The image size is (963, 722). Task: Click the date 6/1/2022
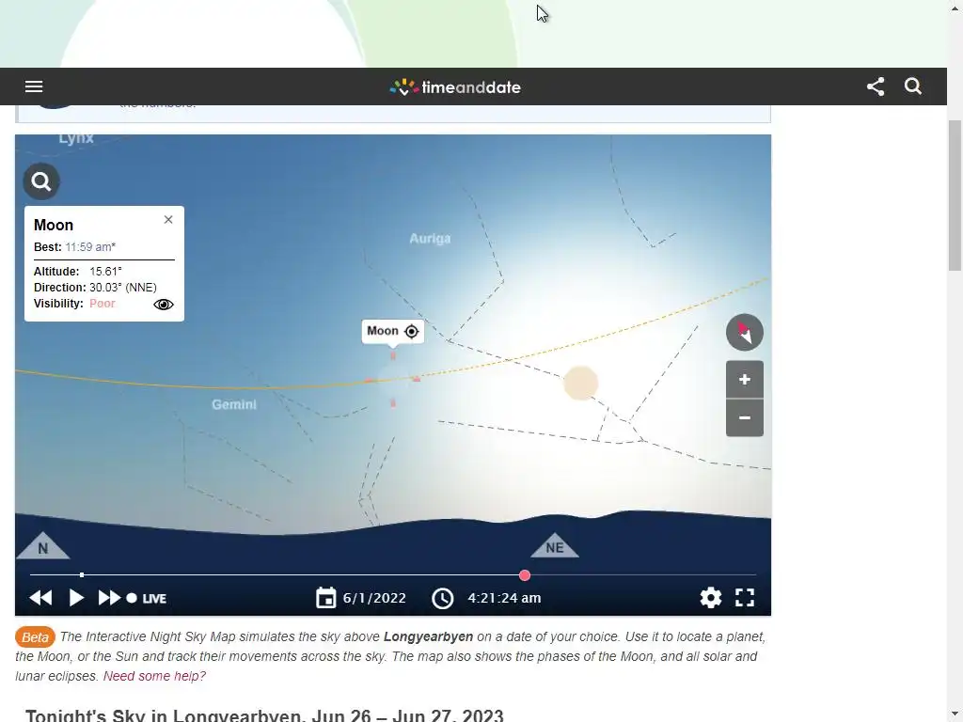(374, 598)
